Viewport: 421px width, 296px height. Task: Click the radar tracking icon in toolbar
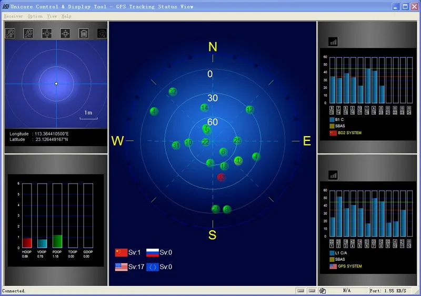[102, 33]
